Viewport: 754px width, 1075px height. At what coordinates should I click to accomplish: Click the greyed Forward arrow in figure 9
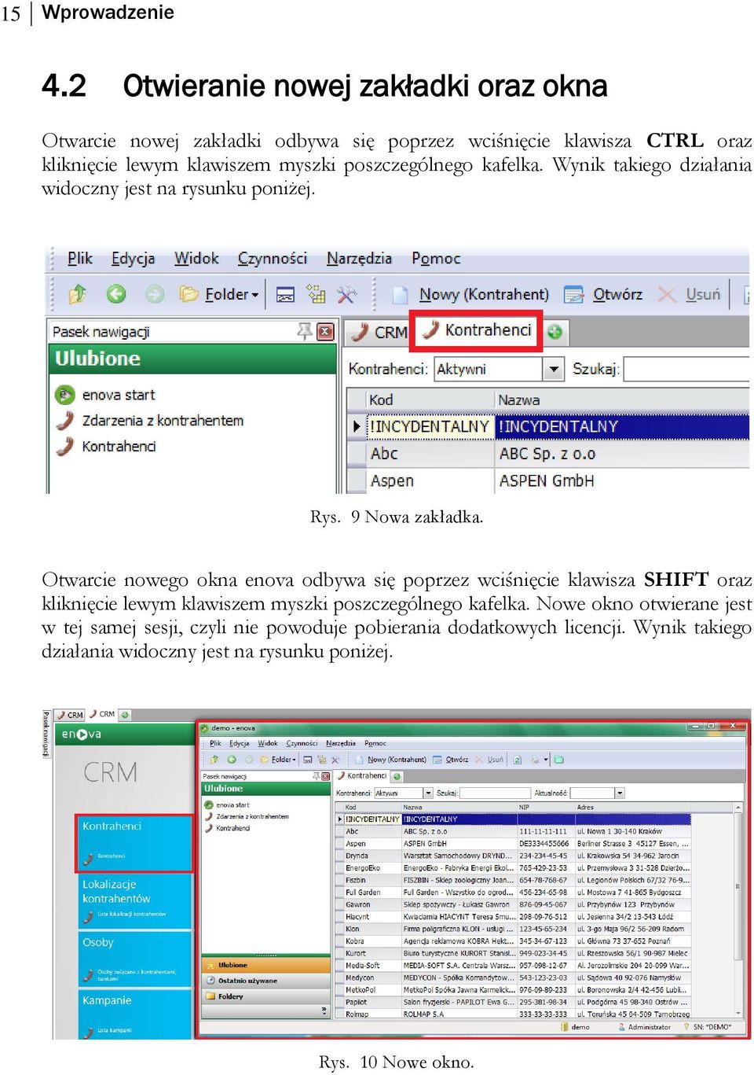click(155, 294)
